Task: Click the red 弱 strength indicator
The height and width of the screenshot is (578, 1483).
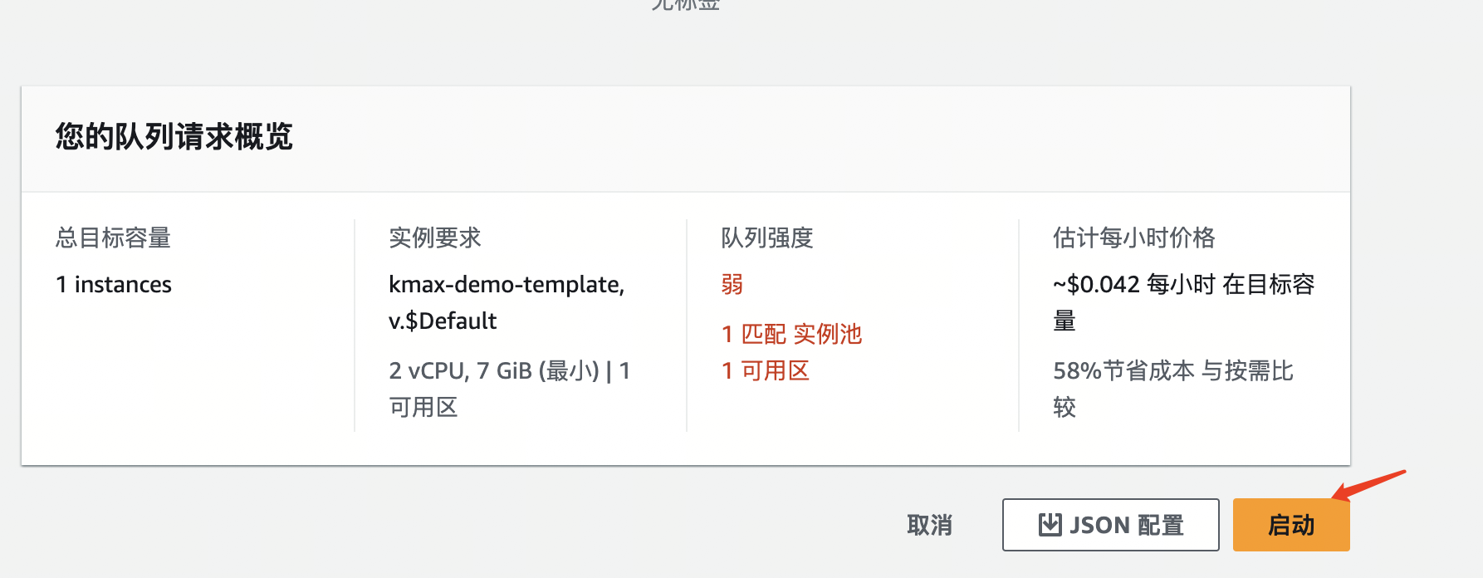Action: 732,285
